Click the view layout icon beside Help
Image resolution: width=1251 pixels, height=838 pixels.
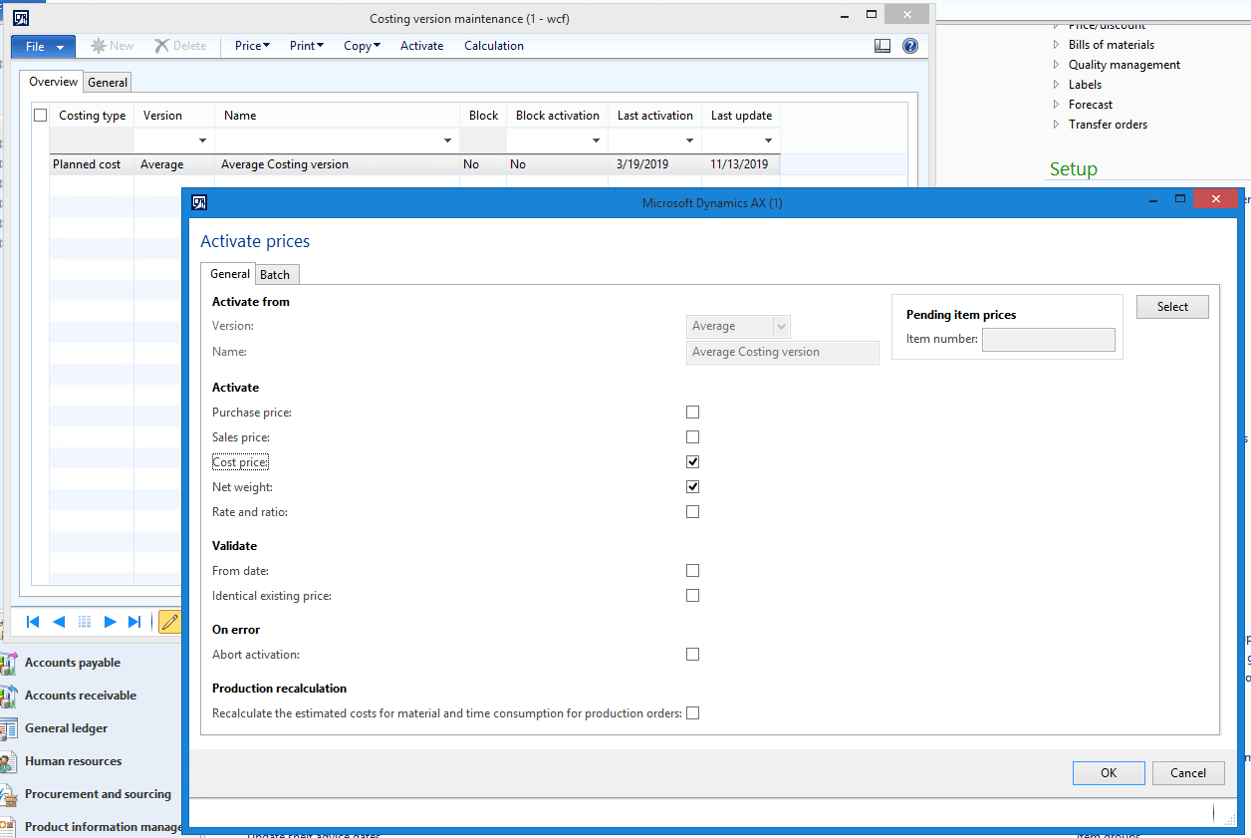pyautogui.click(x=881, y=46)
